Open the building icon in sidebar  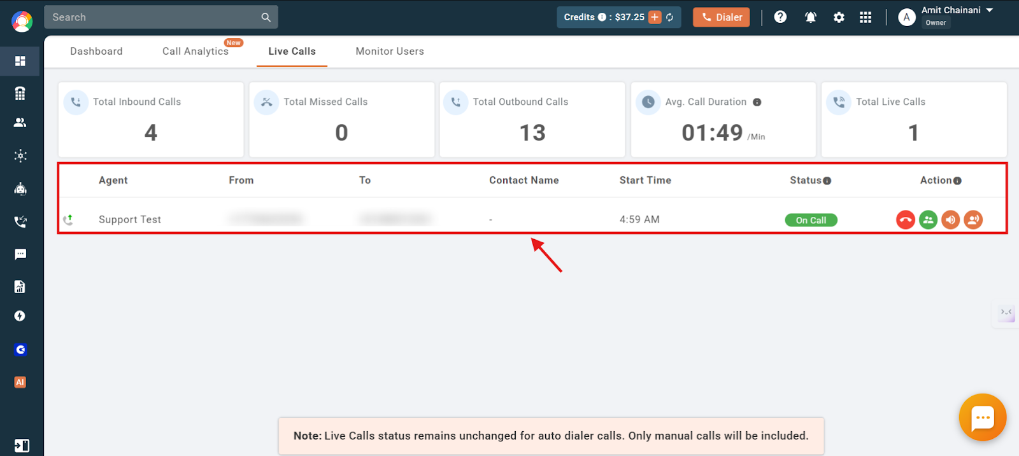(x=20, y=93)
